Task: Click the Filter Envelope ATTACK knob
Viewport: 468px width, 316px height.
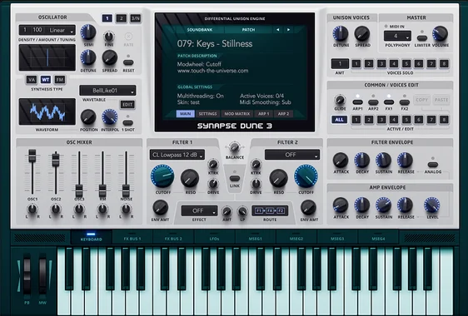Action: pyautogui.click(x=341, y=160)
